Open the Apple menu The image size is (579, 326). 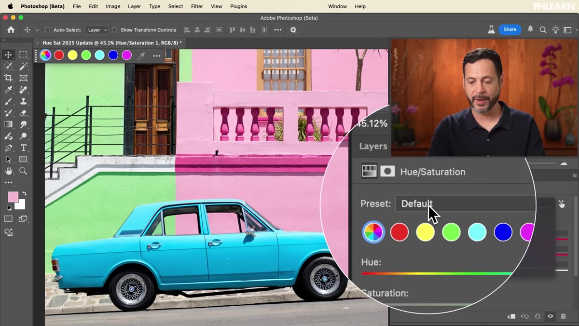tap(10, 6)
